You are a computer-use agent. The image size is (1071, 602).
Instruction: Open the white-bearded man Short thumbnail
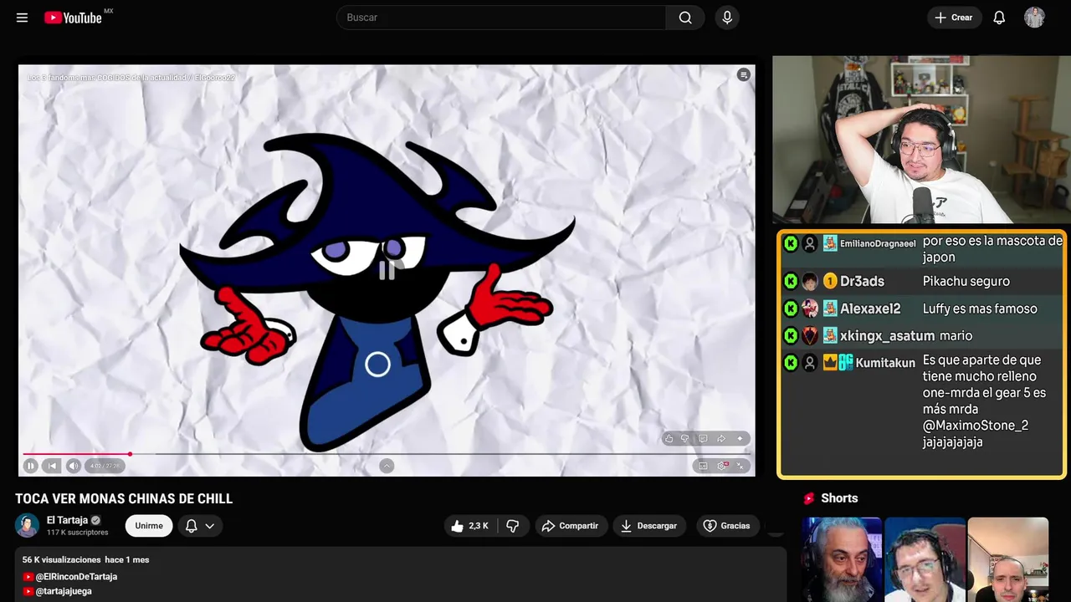pos(842,559)
